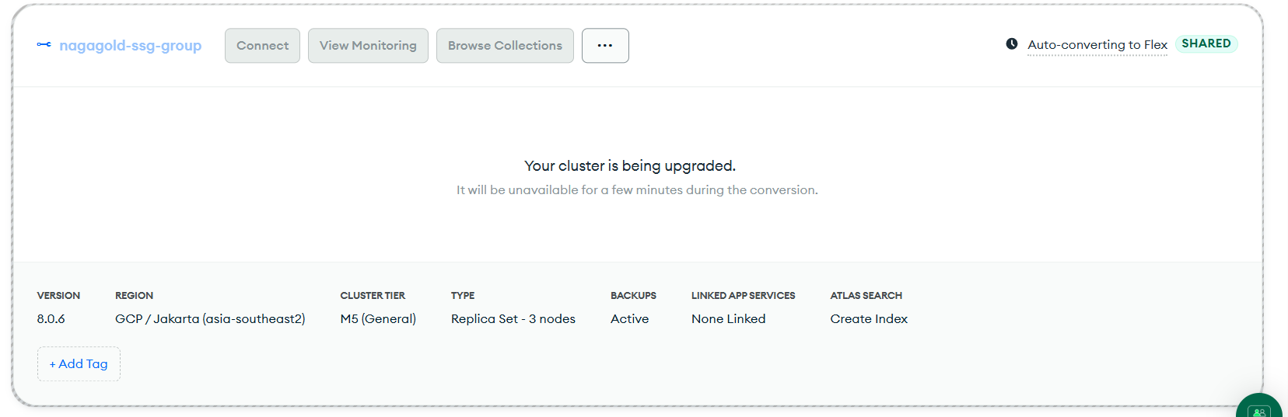Click the Browse Collections button
The width and height of the screenshot is (1288, 417).
(x=505, y=46)
